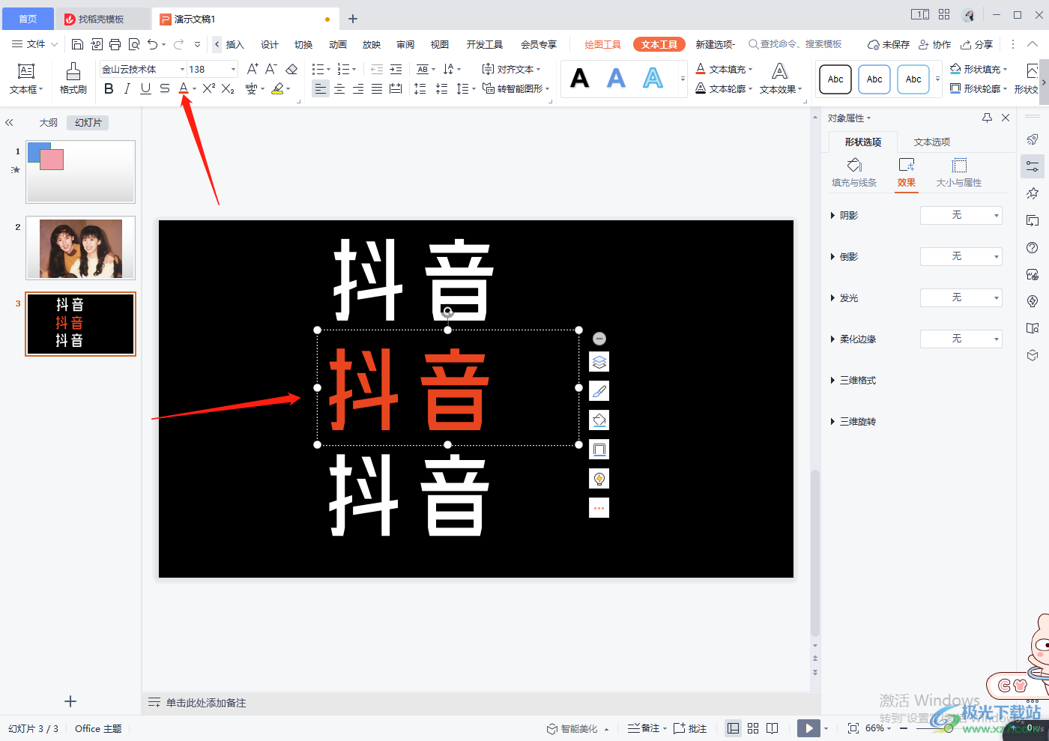Screen dimensions: 1049x741
Task: Click the distributed alignment icon
Action: tap(396, 88)
